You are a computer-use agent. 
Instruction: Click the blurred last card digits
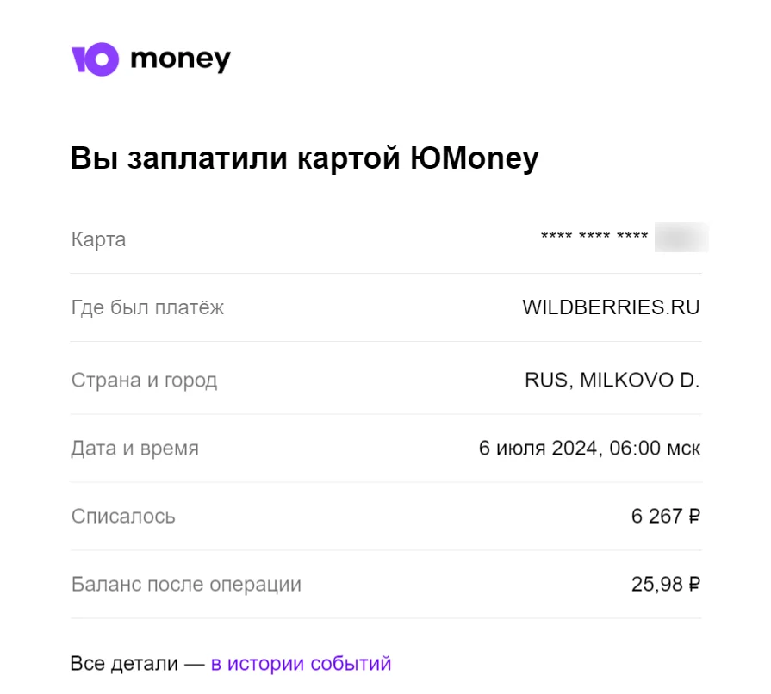681,237
